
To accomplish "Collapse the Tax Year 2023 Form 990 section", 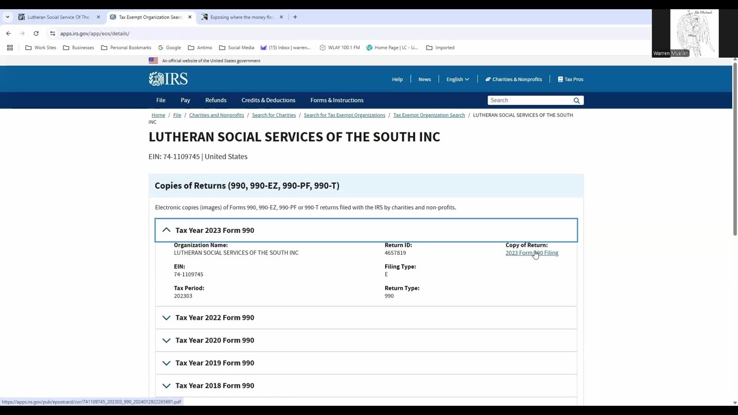I will coord(366,230).
